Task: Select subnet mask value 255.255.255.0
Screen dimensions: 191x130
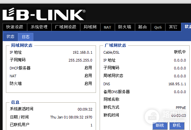Action: pos(80,60)
